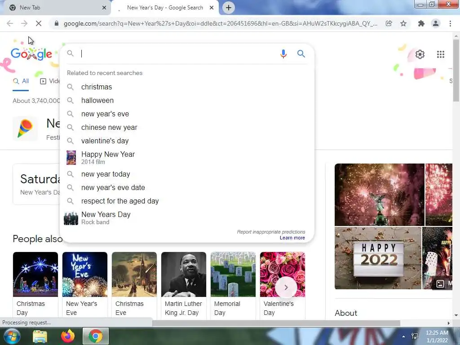
Task: Click the voice search microphone icon
Action: coord(283,54)
